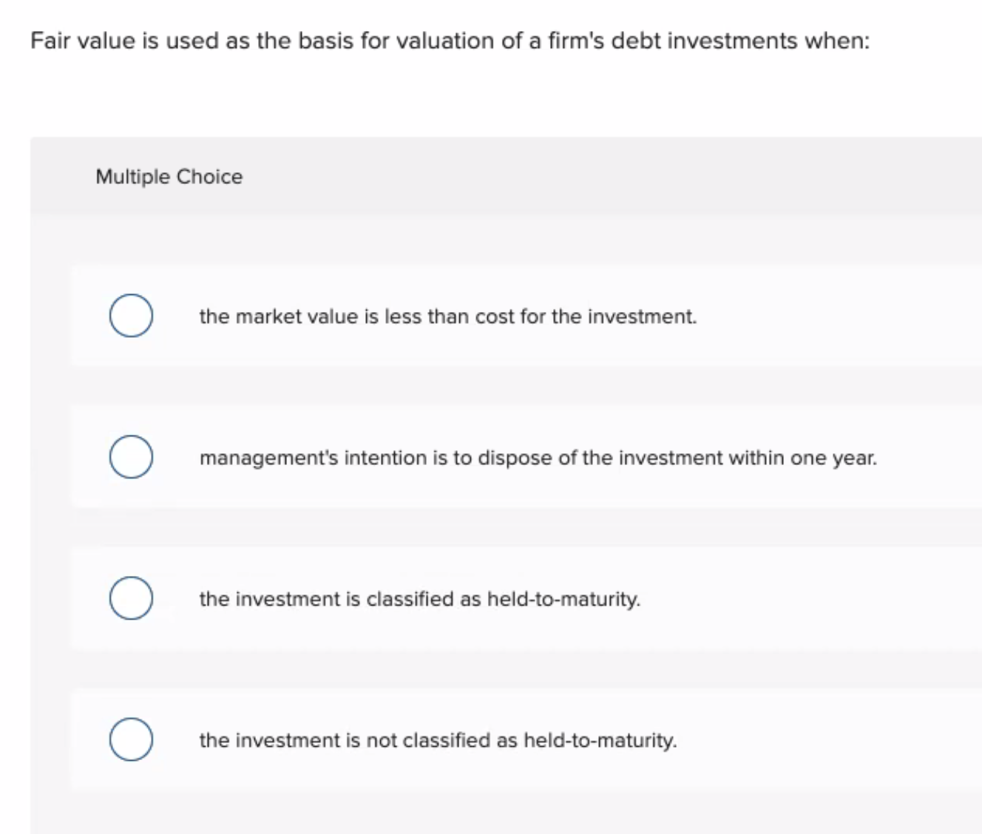Select the 'not classified as held-to-maturity' option
This screenshot has width=982, height=834.
pyautogui.click(x=131, y=740)
